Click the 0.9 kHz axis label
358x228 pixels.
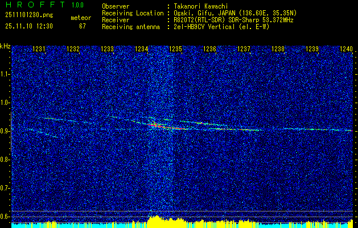pyautogui.click(x=5, y=131)
